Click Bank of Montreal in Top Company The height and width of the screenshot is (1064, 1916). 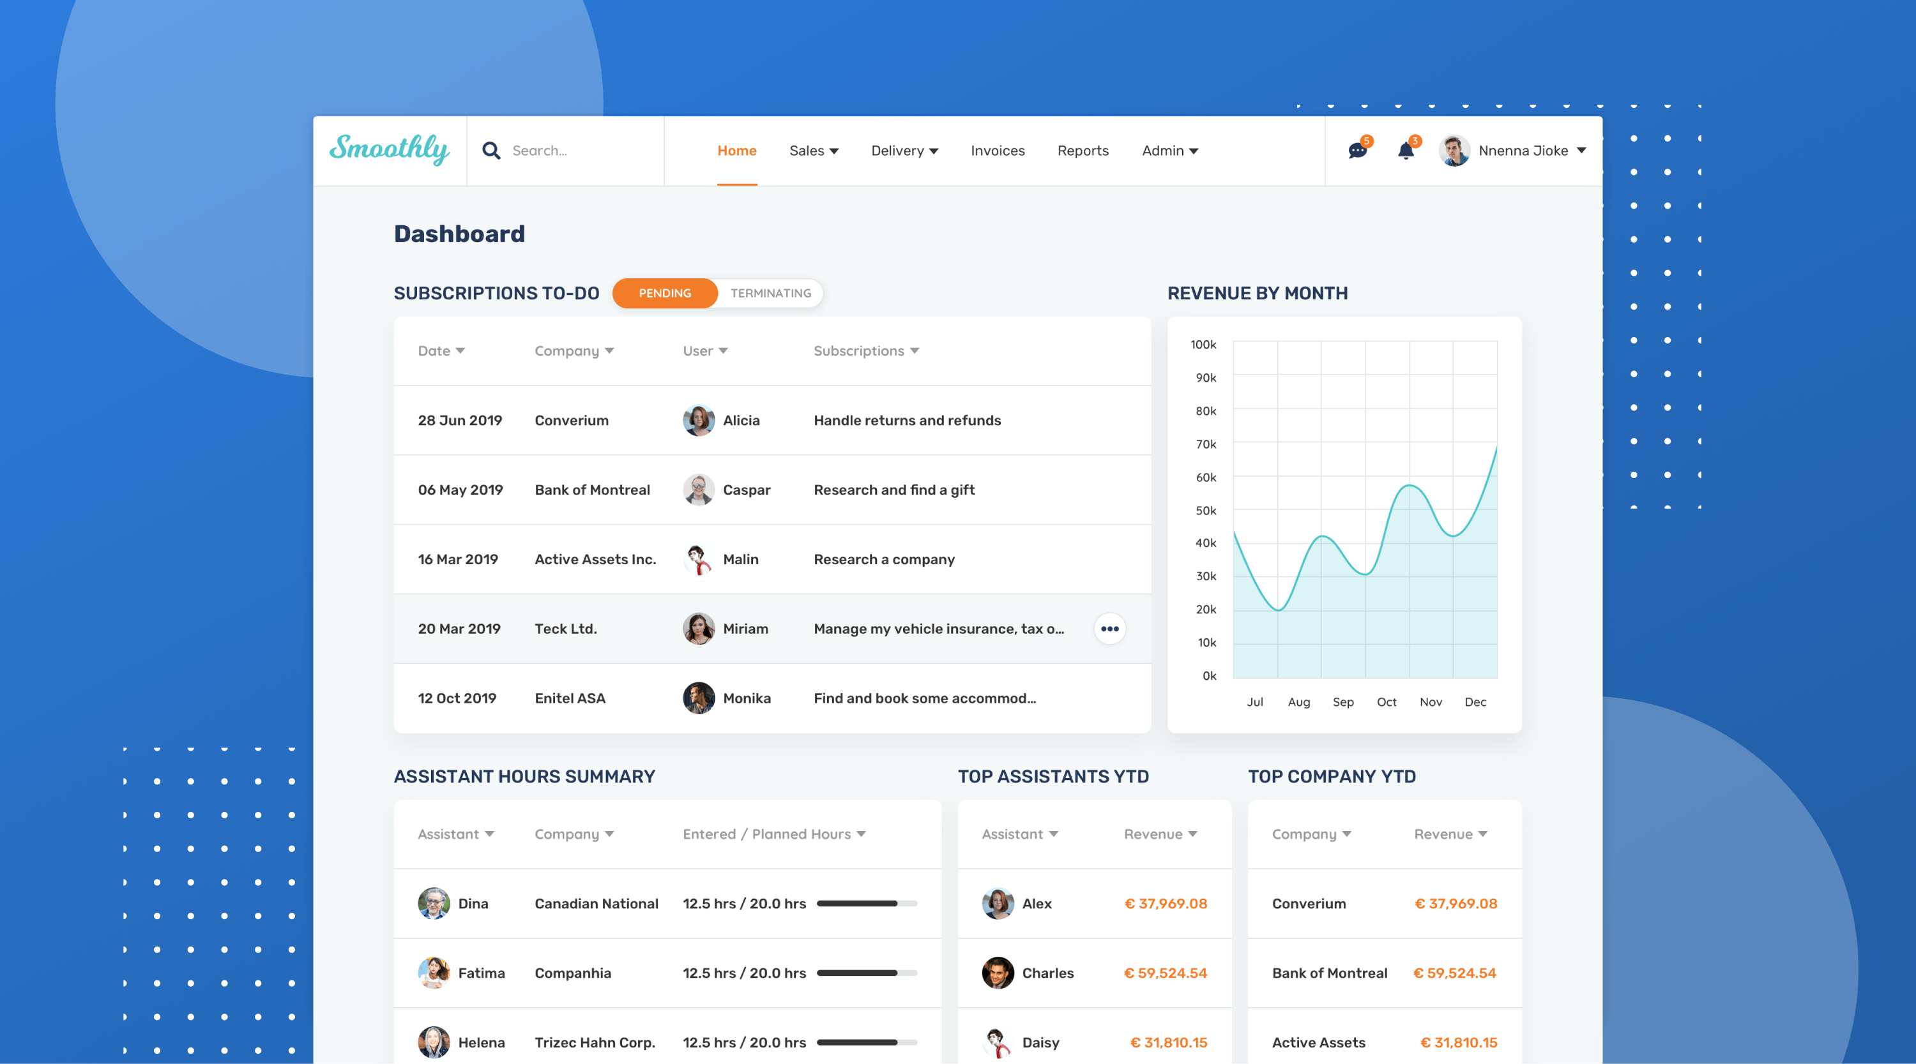click(1329, 973)
